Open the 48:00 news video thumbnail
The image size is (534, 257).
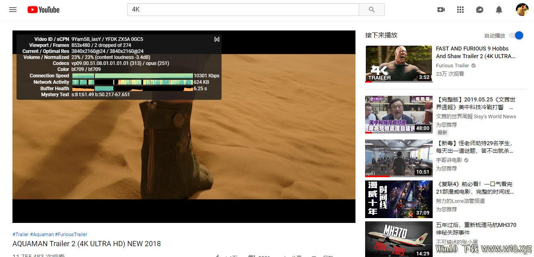tap(399, 115)
